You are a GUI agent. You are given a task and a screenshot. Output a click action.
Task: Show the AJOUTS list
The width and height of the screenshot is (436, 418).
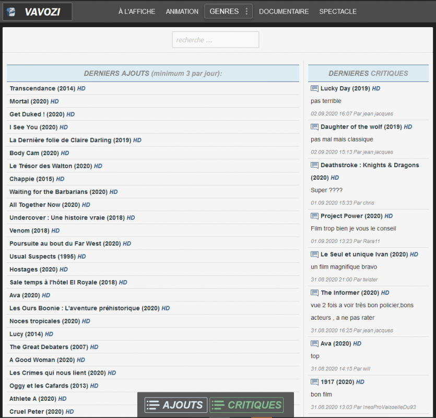[176, 405]
